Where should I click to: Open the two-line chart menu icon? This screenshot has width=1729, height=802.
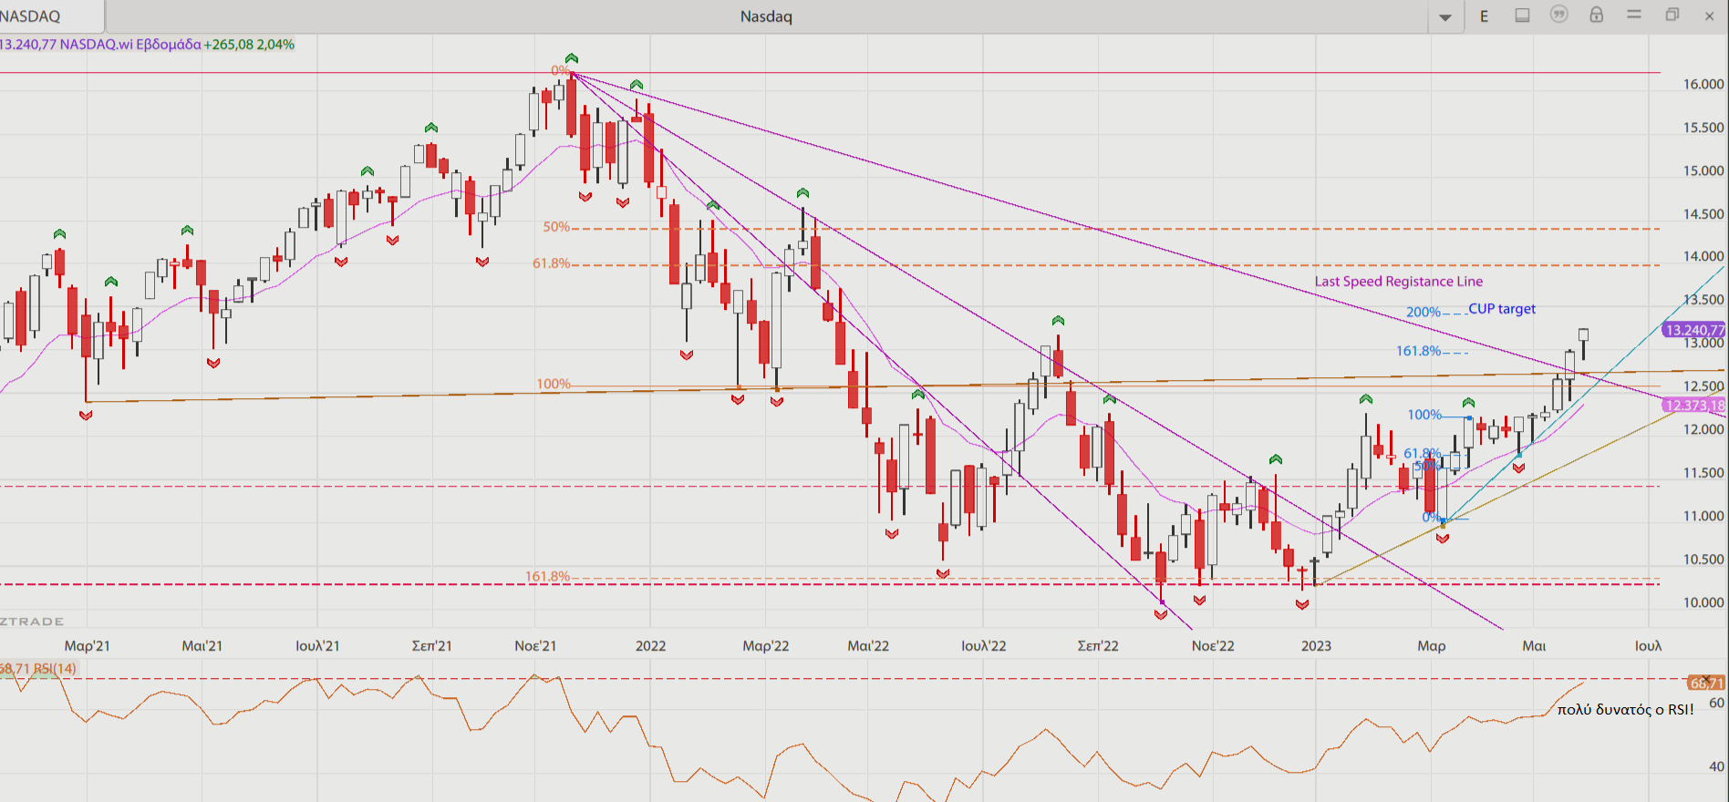1634,15
